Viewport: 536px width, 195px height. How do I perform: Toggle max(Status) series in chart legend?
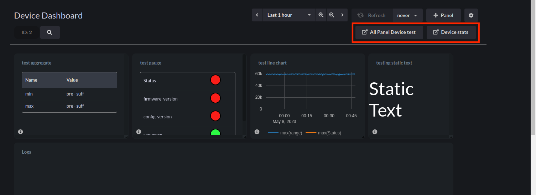[x=323, y=133]
